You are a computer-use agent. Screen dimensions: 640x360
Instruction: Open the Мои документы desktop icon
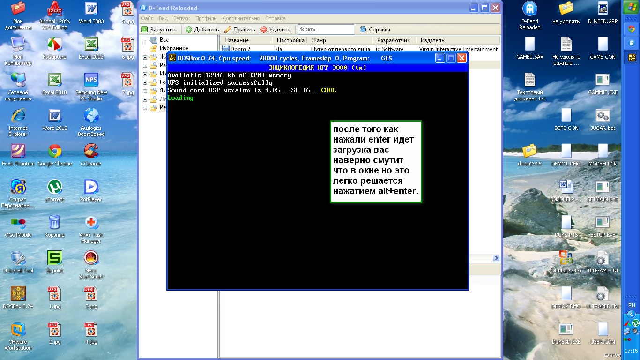pyautogui.click(x=18, y=16)
